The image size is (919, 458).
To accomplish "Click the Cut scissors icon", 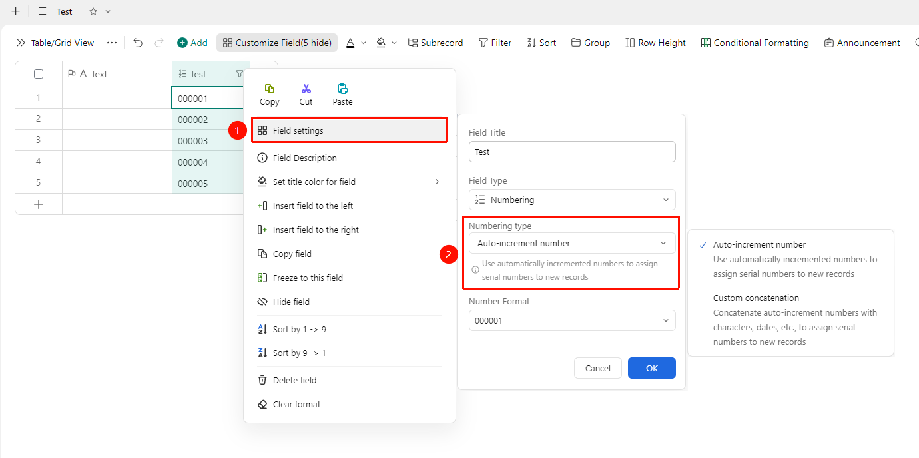I will point(306,89).
